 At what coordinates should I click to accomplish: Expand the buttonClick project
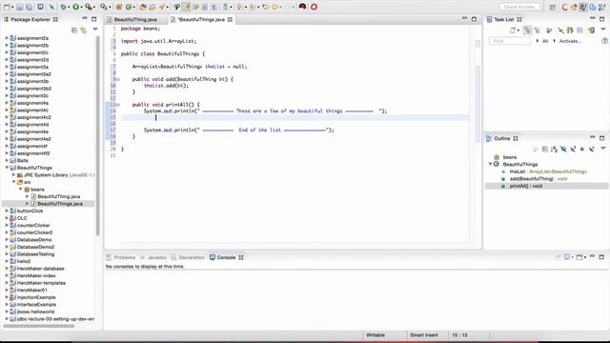(x=7, y=211)
